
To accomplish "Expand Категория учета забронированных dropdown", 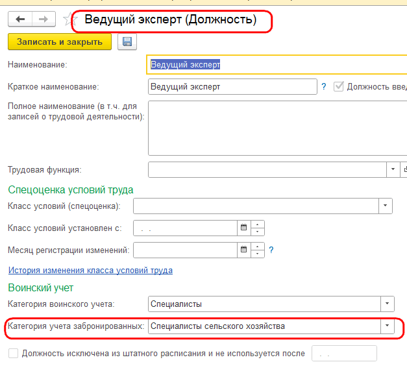I will (388, 326).
